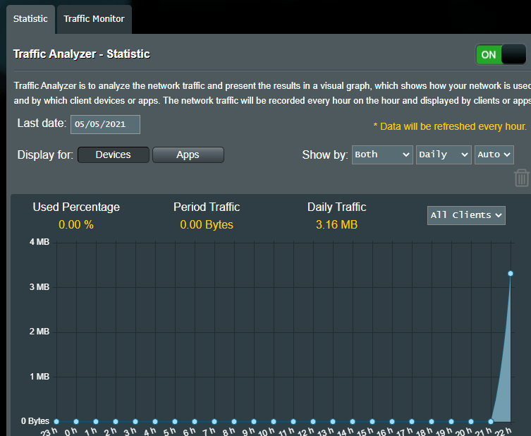The image size is (531, 436).
Task: Click the Period Traffic 0.00 Bytes value
Action: click(x=206, y=225)
